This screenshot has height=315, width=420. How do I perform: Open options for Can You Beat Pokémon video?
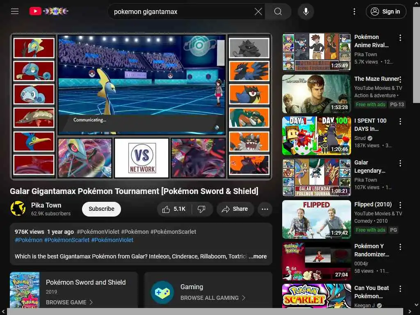[400, 289]
